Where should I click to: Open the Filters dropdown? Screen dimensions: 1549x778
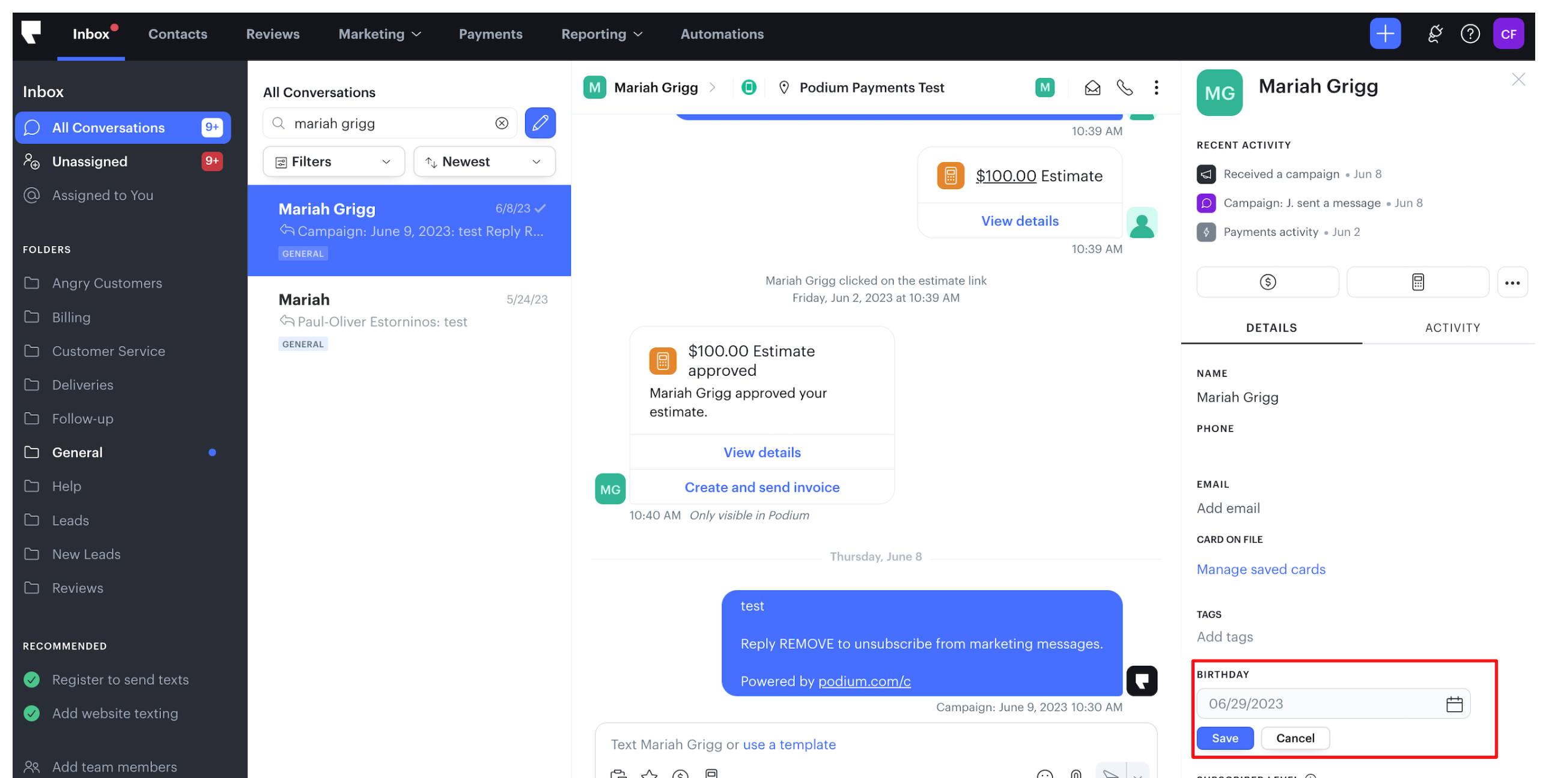click(x=333, y=161)
